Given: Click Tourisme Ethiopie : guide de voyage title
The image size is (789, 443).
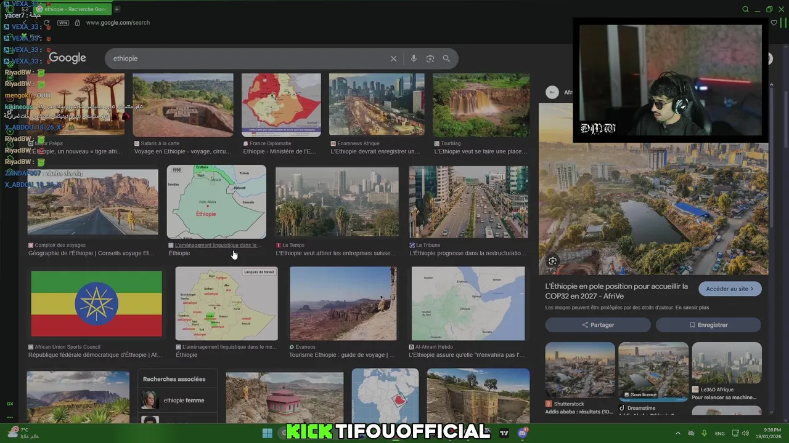Looking at the screenshot, I should click(342, 355).
